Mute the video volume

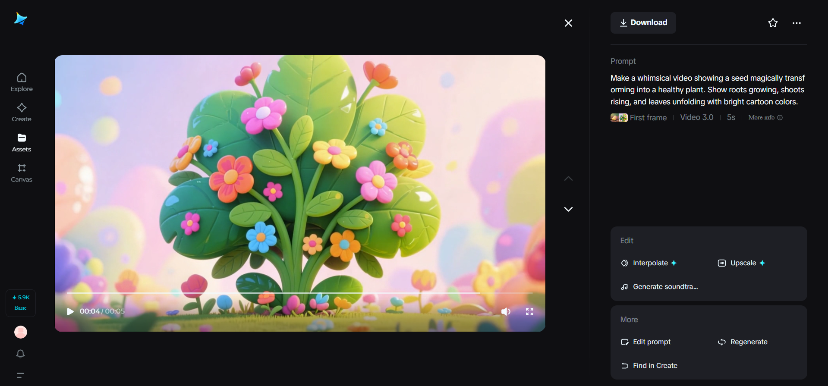pos(506,311)
